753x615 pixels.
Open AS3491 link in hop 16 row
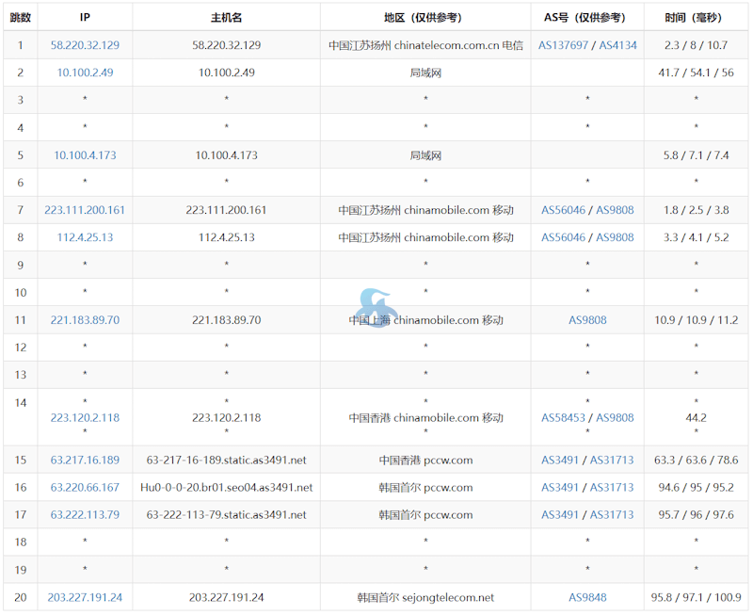560,487
